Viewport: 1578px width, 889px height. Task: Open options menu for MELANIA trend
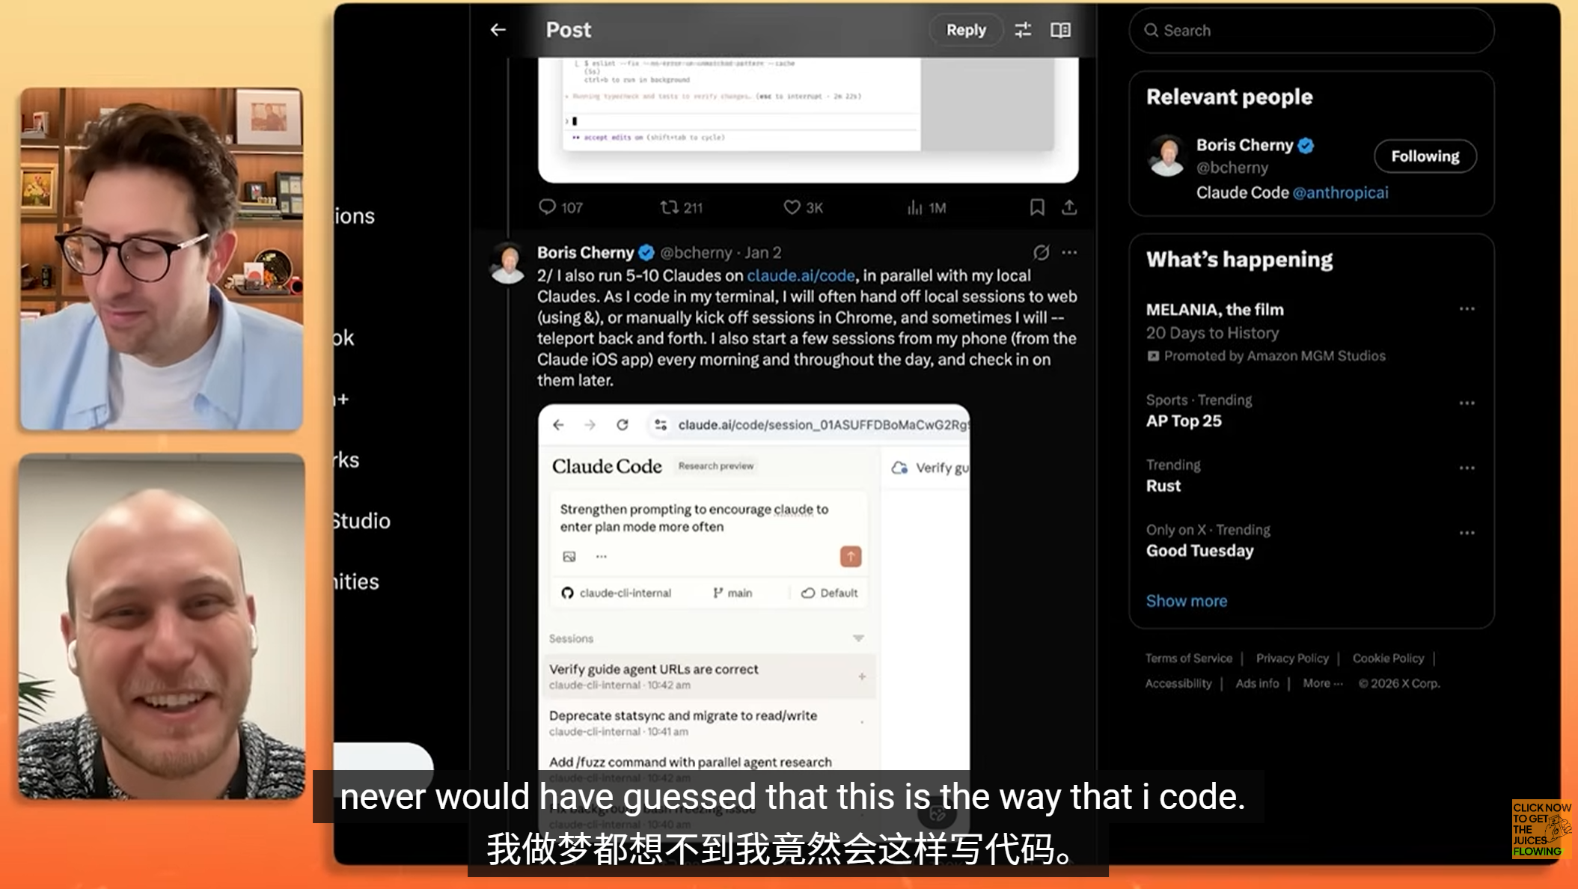pyautogui.click(x=1467, y=309)
